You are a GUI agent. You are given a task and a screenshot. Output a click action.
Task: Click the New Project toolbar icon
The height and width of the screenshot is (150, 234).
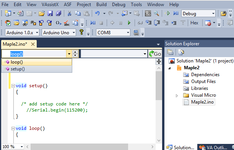click(x=8, y=14)
